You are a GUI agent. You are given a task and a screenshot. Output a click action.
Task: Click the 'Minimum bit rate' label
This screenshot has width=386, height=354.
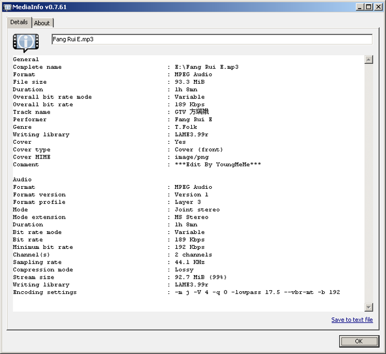tap(43, 247)
